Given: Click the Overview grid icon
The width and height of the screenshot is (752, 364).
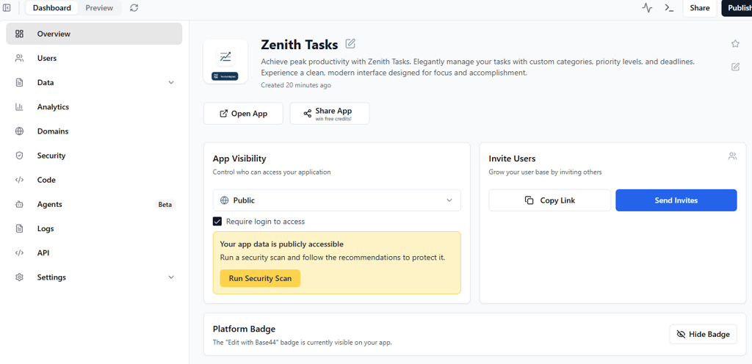Looking at the screenshot, I should point(19,34).
